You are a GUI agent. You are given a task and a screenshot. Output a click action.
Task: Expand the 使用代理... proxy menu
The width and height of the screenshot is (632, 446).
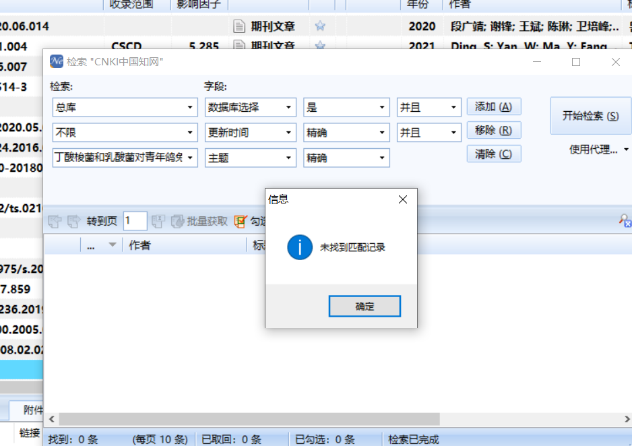point(626,150)
